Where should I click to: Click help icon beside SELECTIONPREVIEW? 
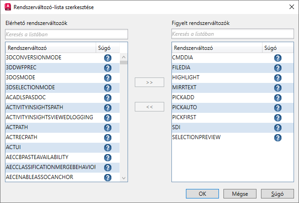tap(278, 138)
